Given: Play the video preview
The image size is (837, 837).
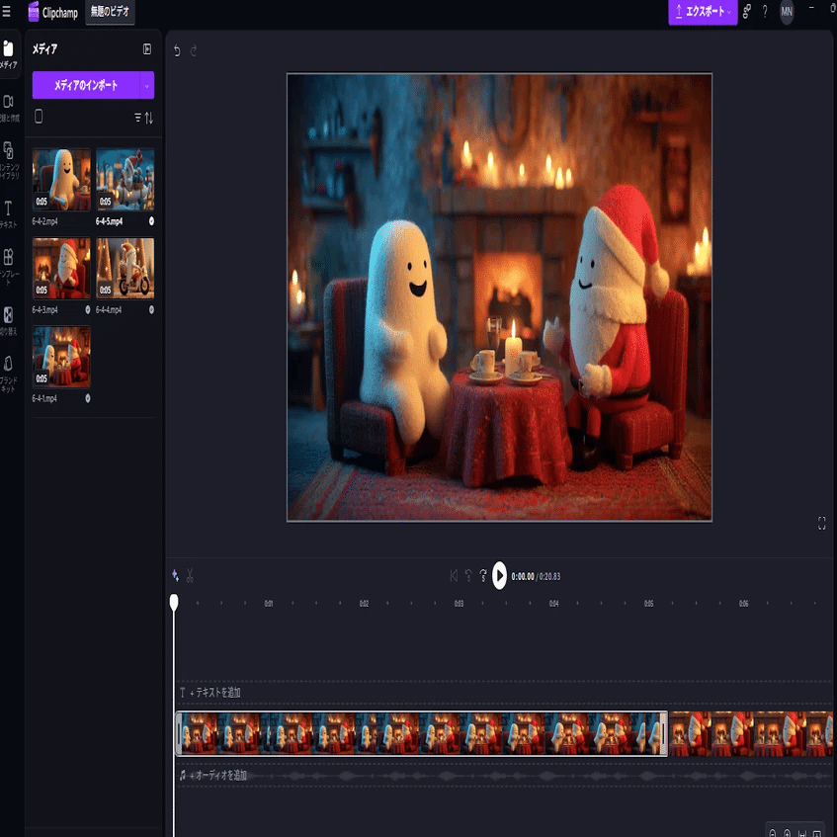Looking at the screenshot, I should [x=499, y=575].
